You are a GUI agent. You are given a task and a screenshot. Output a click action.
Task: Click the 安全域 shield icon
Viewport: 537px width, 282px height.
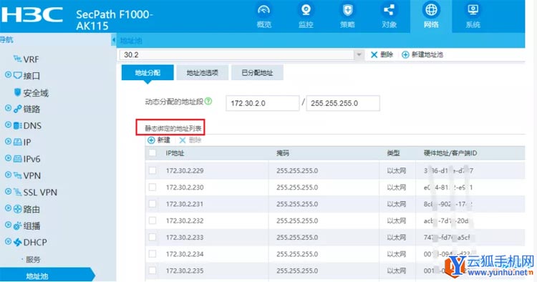[x=17, y=92]
